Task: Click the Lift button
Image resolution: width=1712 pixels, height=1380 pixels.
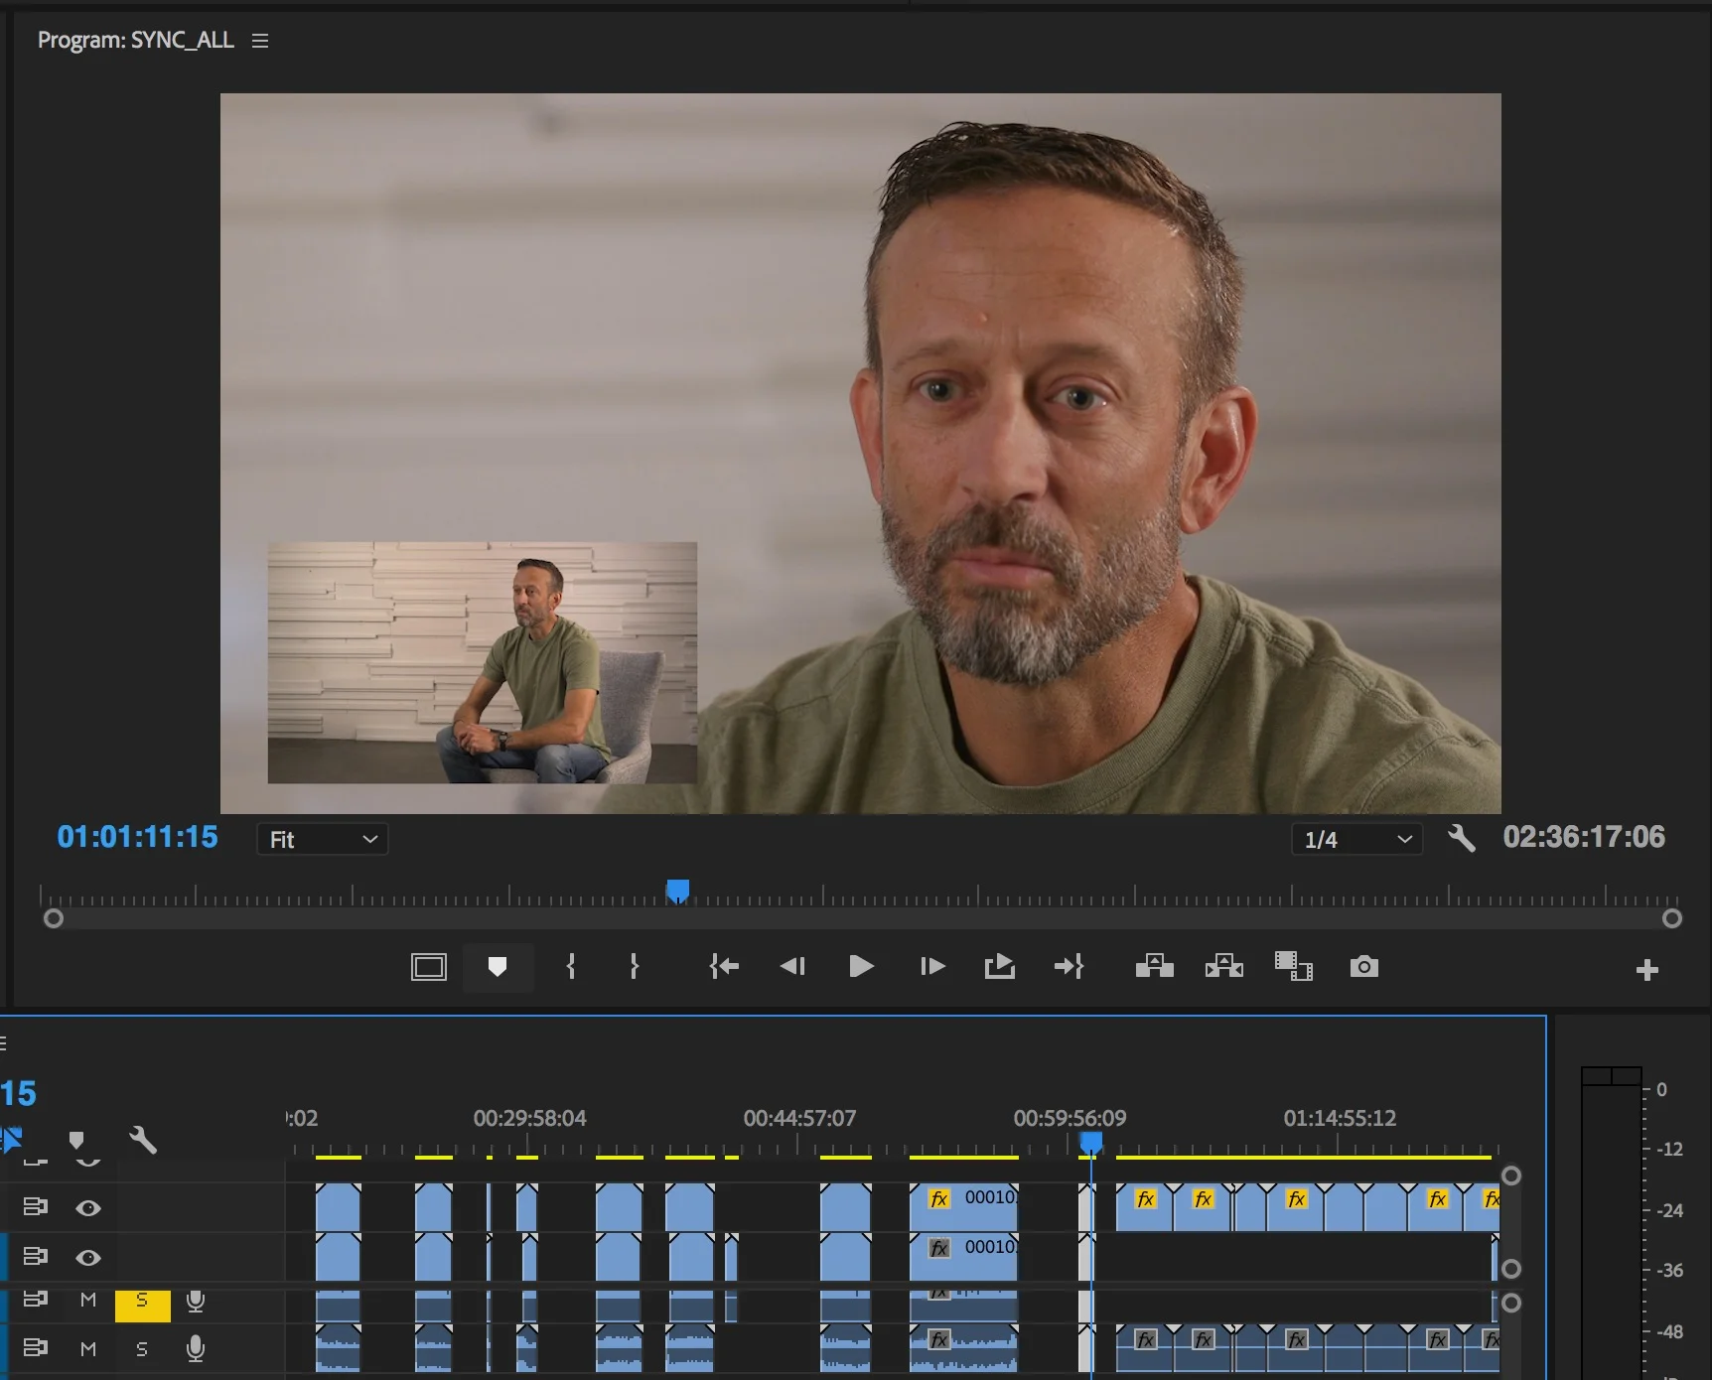Action: (1154, 967)
